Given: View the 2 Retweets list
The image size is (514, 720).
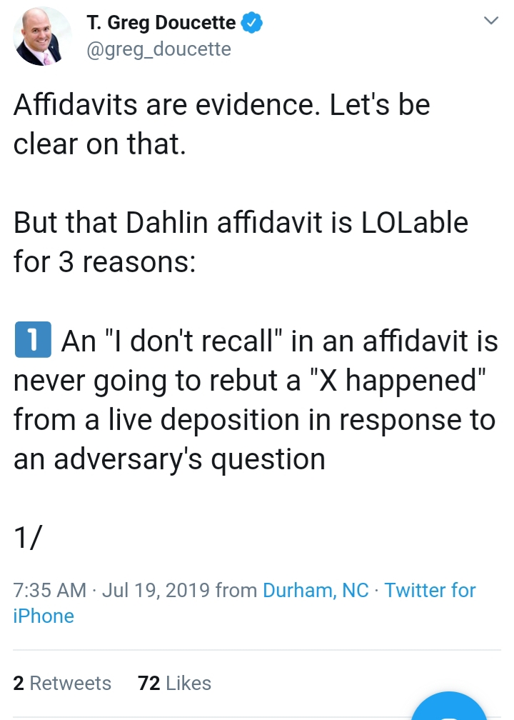Looking at the screenshot, I should click(x=62, y=683).
